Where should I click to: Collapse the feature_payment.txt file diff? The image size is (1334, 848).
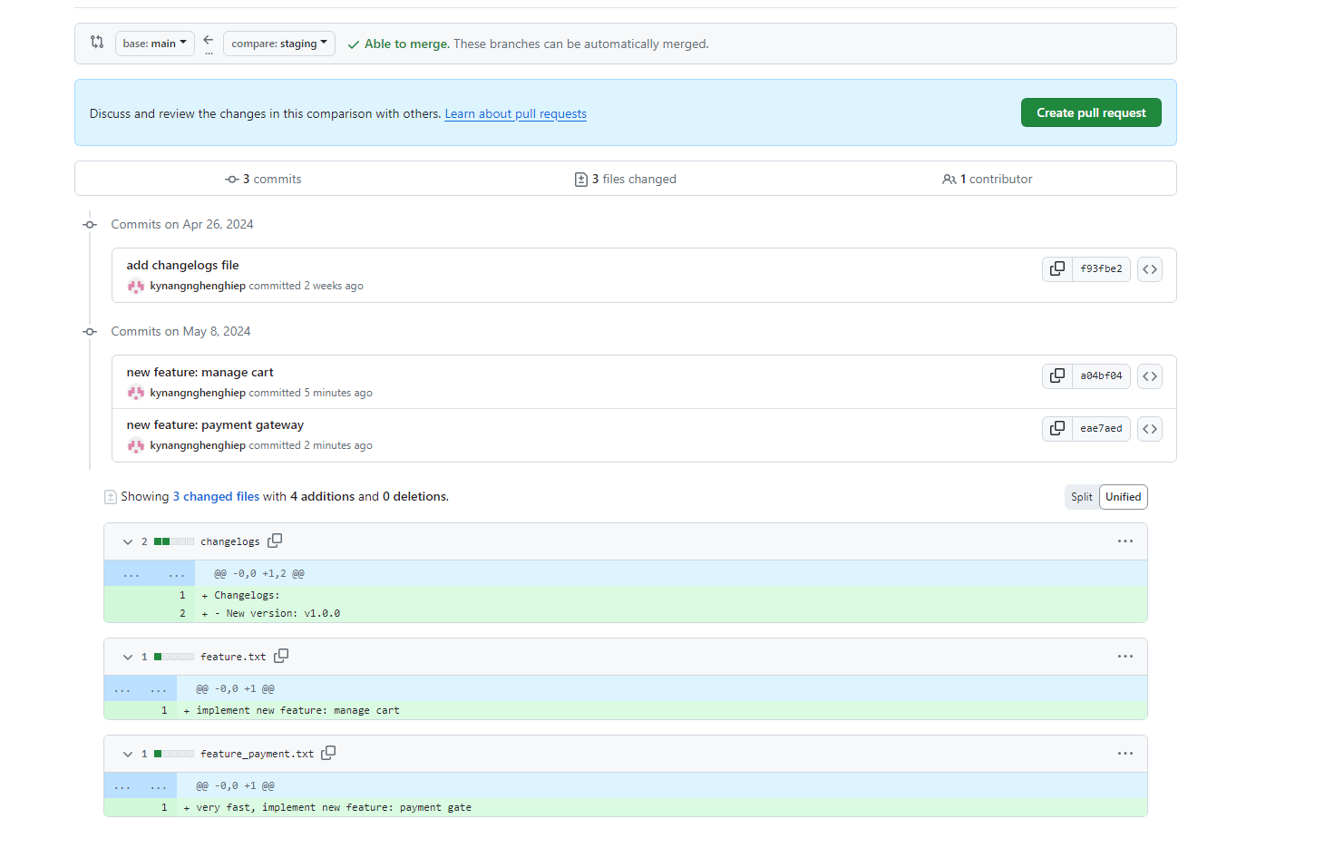128,754
